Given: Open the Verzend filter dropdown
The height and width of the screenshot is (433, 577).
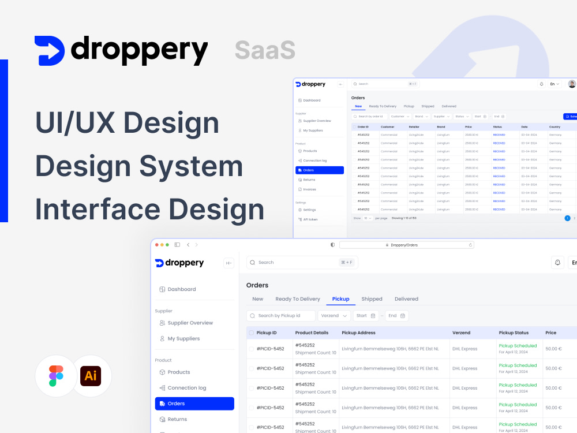Looking at the screenshot, I should 334,316.
